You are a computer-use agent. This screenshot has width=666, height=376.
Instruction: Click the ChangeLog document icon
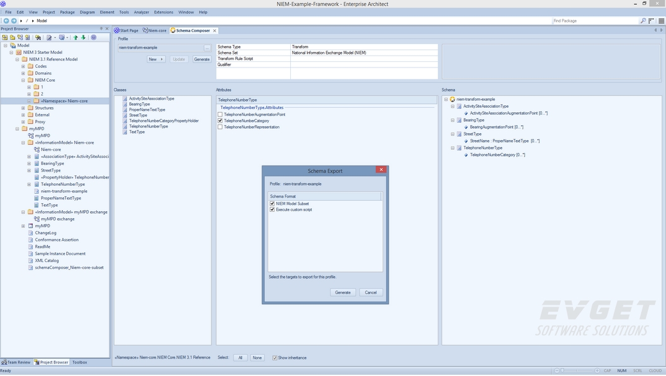(x=30, y=232)
